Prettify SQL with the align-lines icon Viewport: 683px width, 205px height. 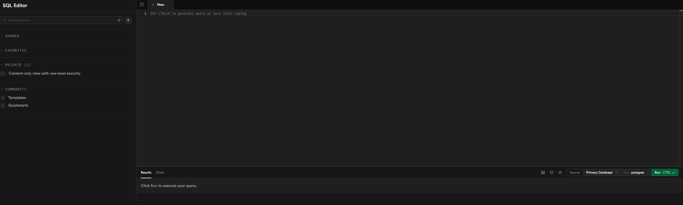(560, 172)
